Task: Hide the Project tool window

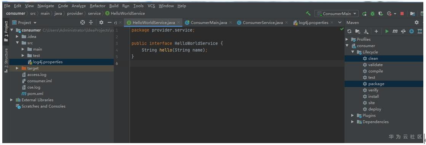Action: (x=110, y=22)
